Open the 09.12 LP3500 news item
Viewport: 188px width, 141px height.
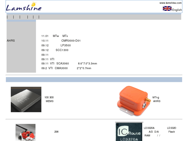(56, 45)
